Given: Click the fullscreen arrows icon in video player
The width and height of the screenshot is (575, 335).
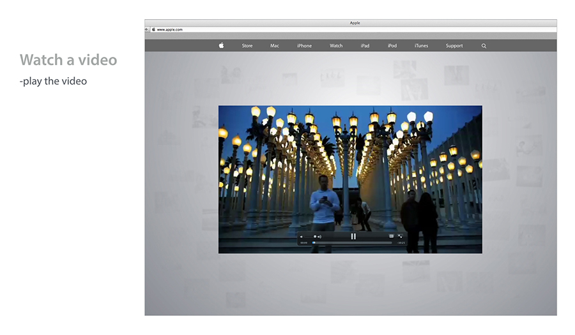Looking at the screenshot, I should 400,236.
